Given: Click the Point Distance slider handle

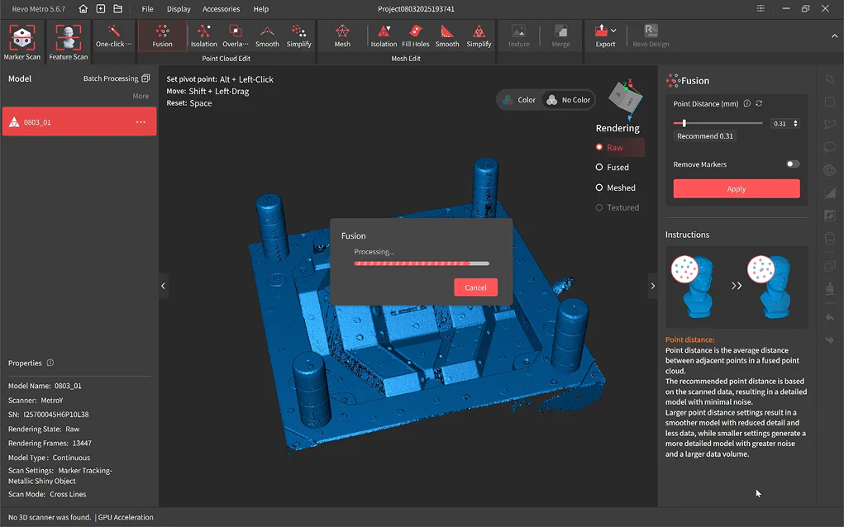Looking at the screenshot, I should tap(684, 123).
